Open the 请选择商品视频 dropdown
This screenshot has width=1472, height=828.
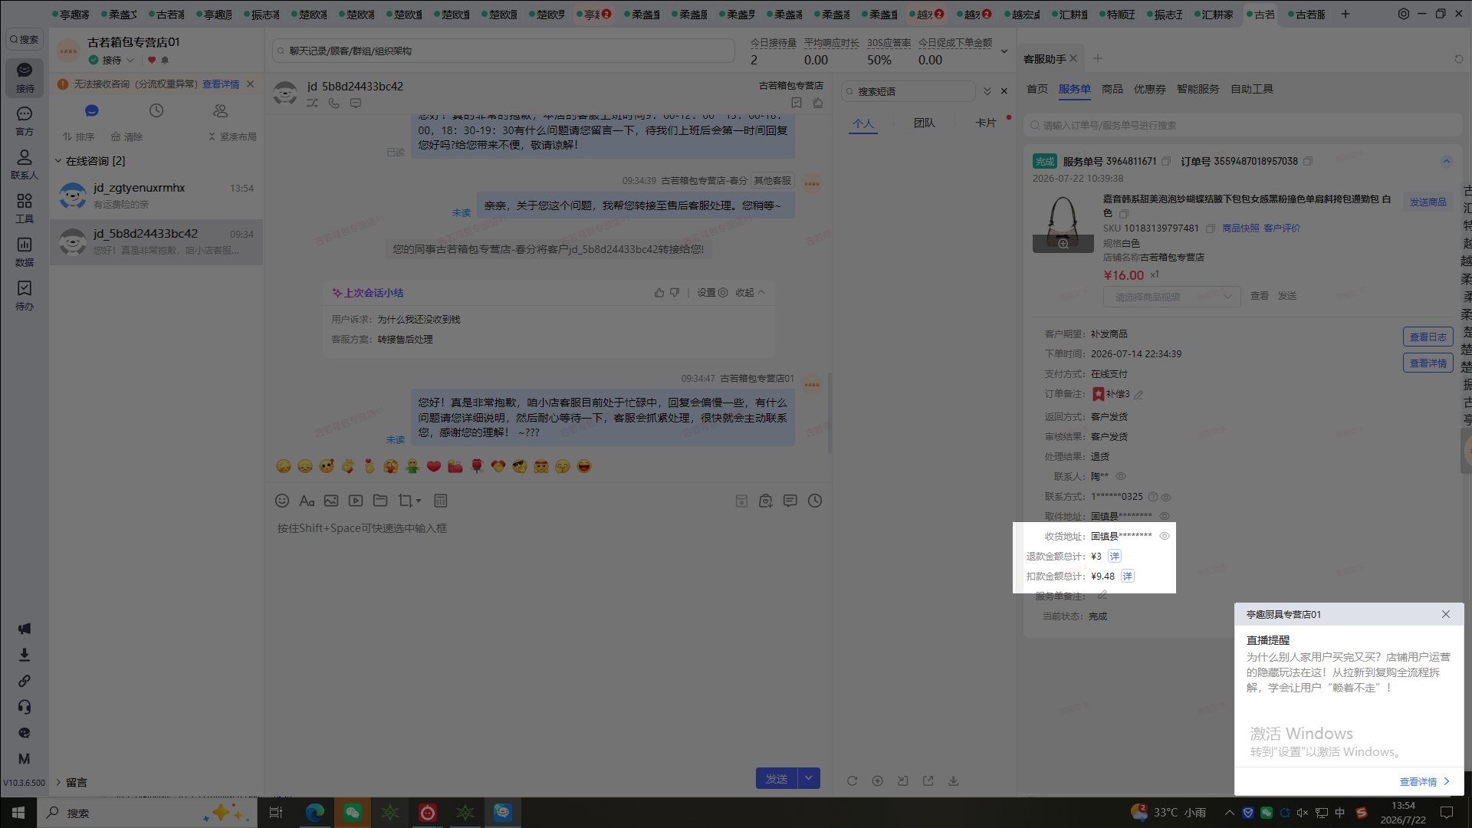(x=1171, y=297)
